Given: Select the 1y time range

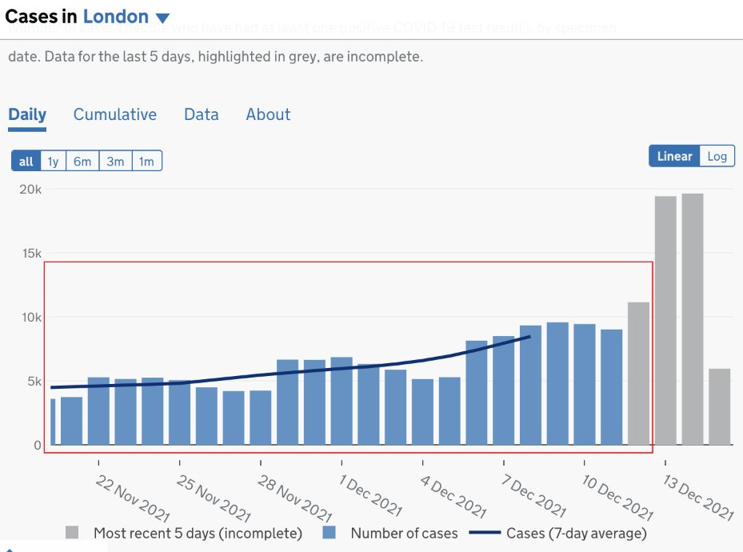Looking at the screenshot, I should tap(53, 161).
